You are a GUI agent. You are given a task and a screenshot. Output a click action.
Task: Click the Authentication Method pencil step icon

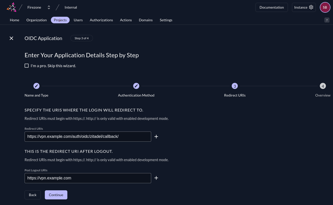(136, 86)
